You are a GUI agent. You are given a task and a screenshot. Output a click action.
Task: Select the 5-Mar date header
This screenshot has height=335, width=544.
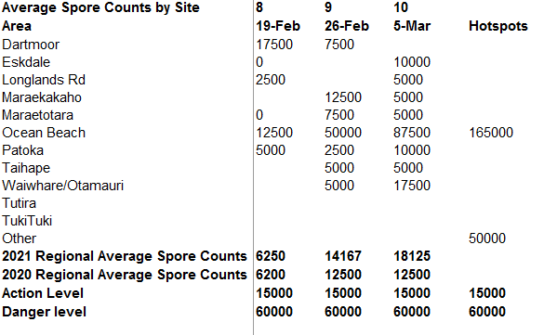[412, 26]
